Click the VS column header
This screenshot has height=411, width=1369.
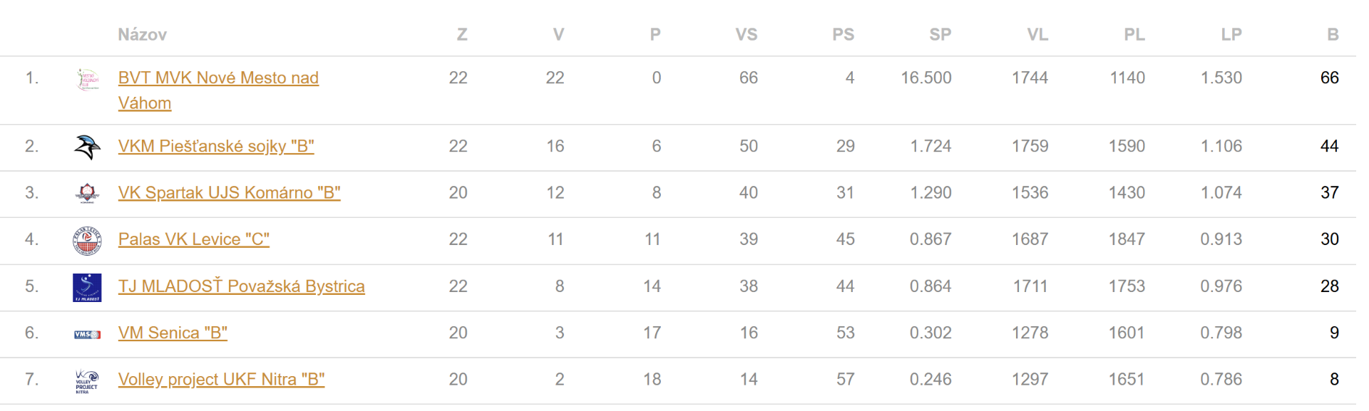[747, 34]
